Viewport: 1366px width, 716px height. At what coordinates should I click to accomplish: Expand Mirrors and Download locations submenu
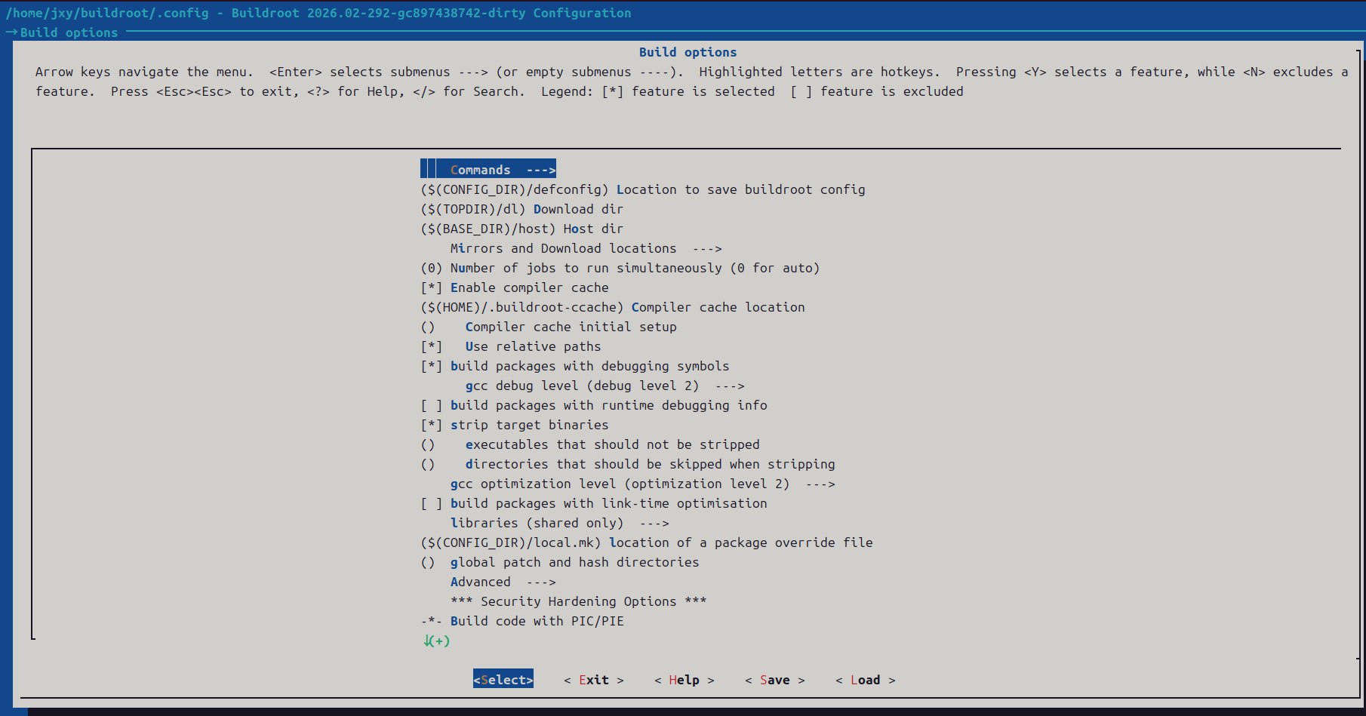click(585, 248)
